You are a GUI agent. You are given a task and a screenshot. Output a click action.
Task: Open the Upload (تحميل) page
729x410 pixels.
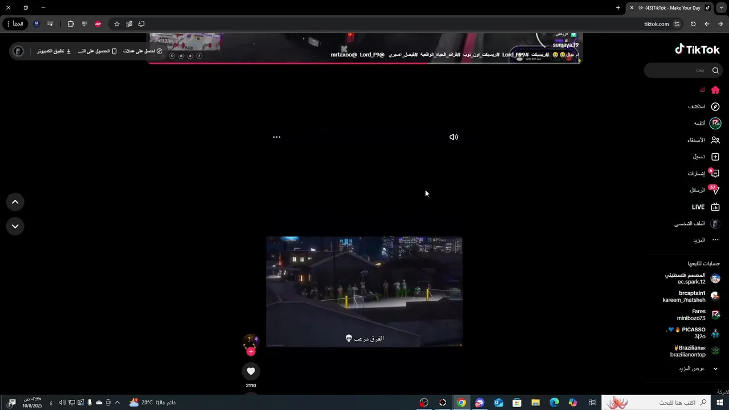706,157
